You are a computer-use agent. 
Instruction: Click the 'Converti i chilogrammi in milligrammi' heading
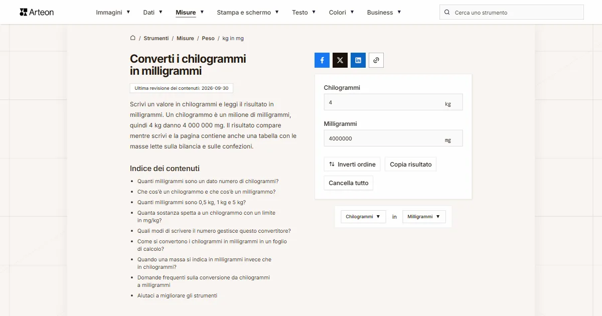point(188,65)
